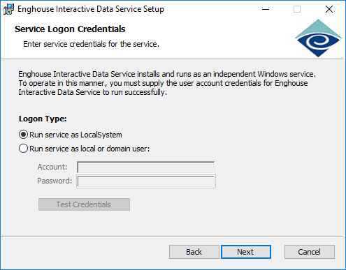This screenshot has width=346, height=270.
Task: Click 'Enter service credentials for the service.' text
Action: pos(91,44)
